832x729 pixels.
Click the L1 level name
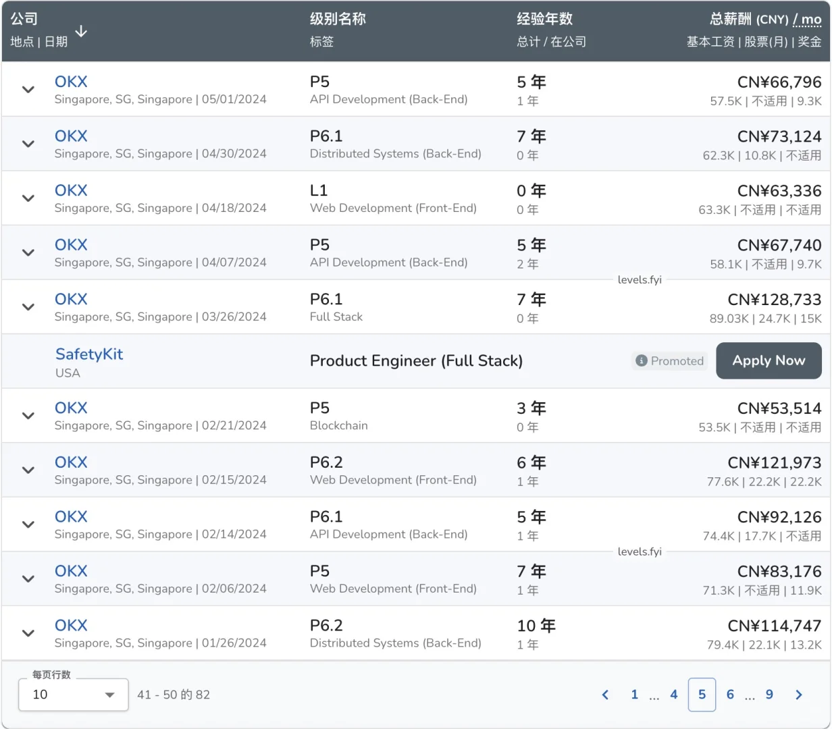click(x=318, y=190)
